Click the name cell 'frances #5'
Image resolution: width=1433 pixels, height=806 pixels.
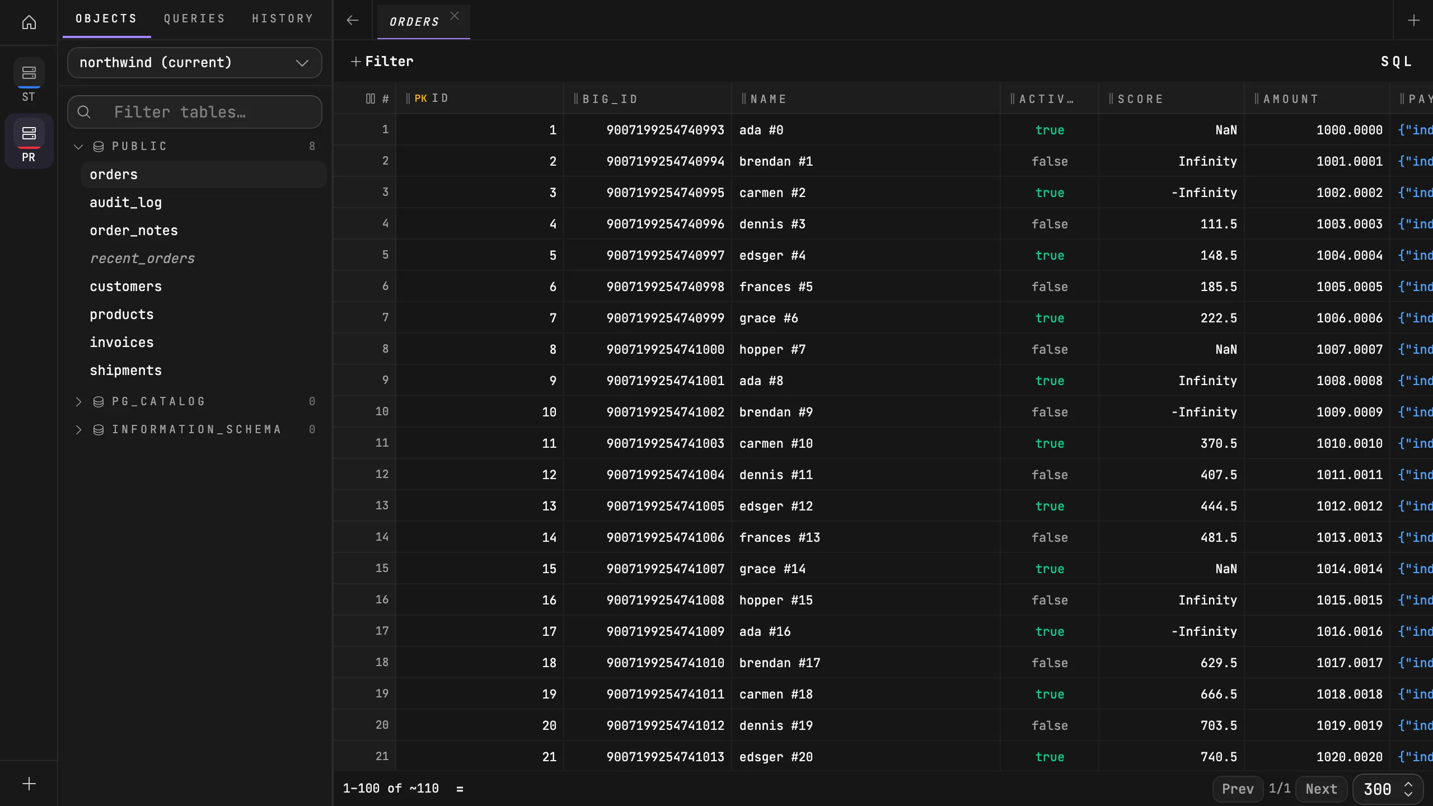pos(867,287)
